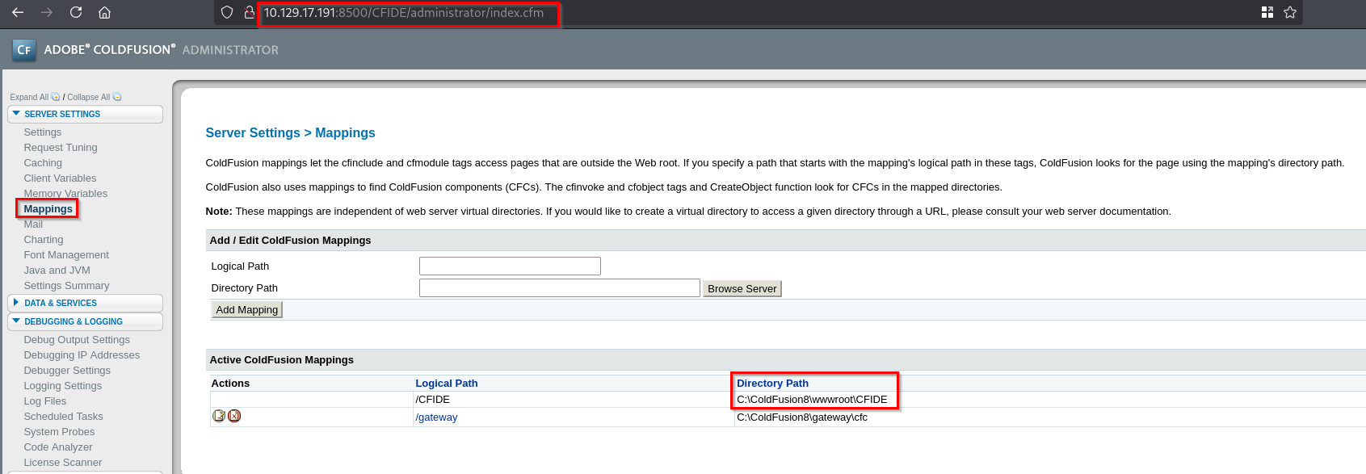This screenshot has width=1366, height=474.
Task: Select Mappings in the sidebar
Action: pyautogui.click(x=48, y=209)
